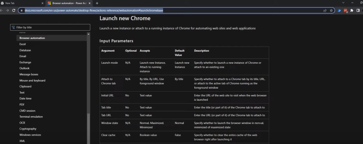Open the Mouse and keyboard sidebar entry
The image size is (363, 144).
(x=32, y=80)
